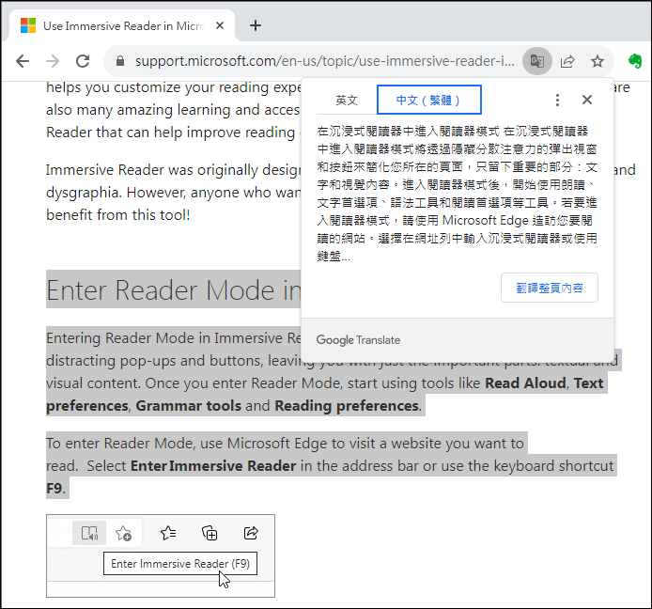Bookmark this page with star icon

pos(598,61)
